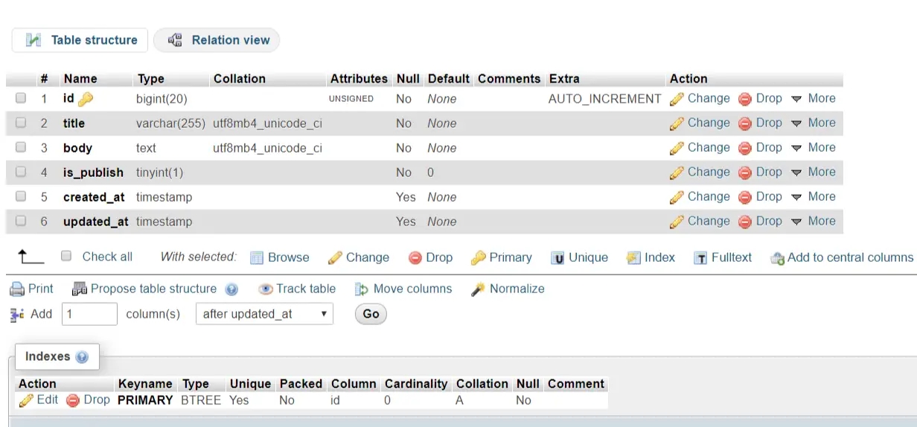Open the Table structure tab
Screen dimensions: 917x427
coord(80,40)
